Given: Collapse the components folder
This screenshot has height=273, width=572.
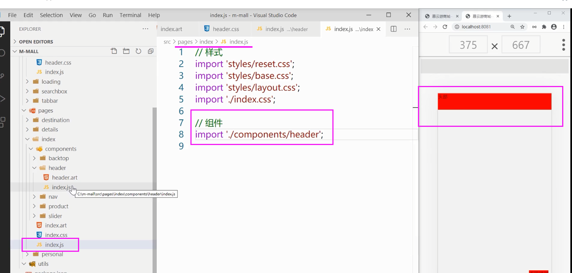Looking at the screenshot, I should click(x=61, y=149).
